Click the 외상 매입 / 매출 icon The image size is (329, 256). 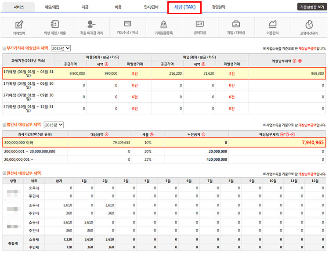[x=55, y=25]
